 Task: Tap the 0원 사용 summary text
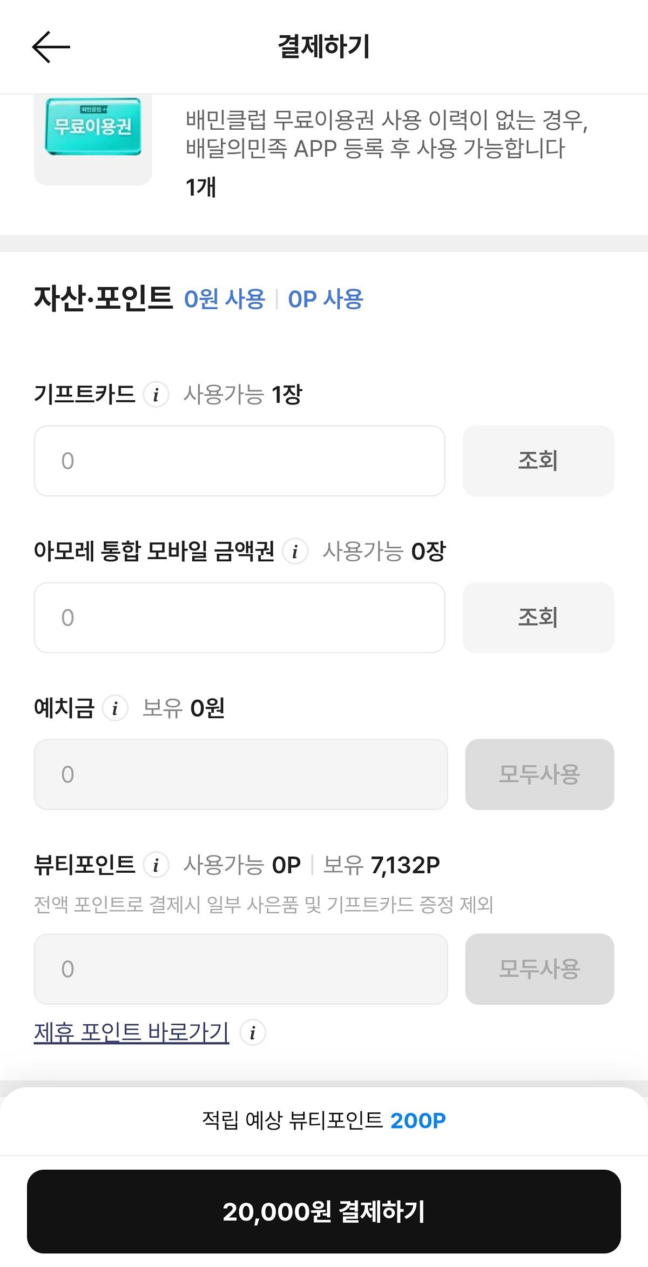tap(225, 299)
